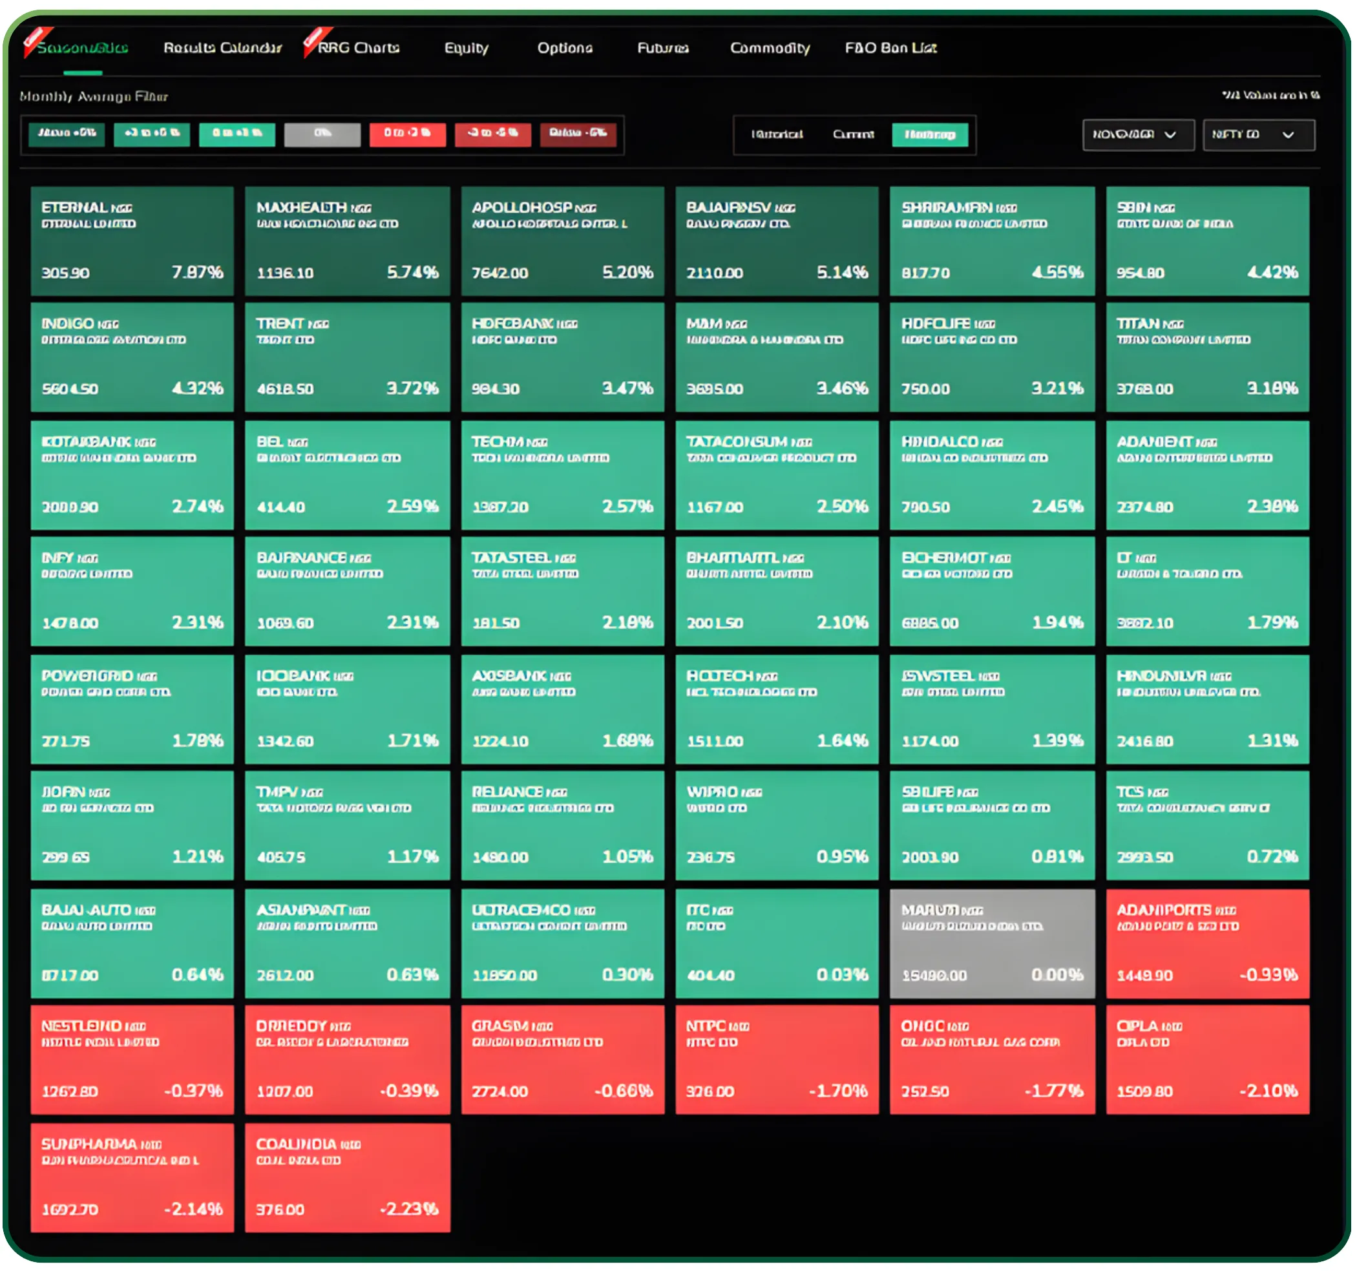Screen dimensions: 1357x1271
Task: Enable the Heatmap view mode
Action: pos(931,134)
